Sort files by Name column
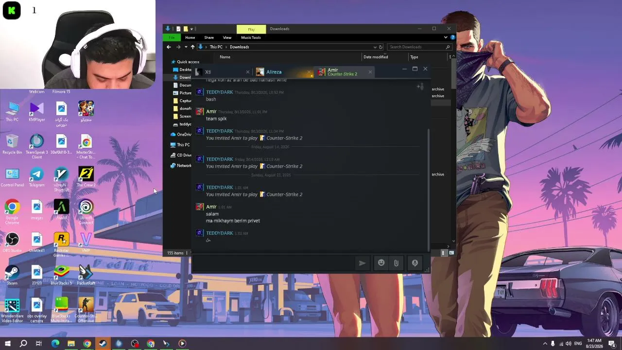 click(x=225, y=57)
